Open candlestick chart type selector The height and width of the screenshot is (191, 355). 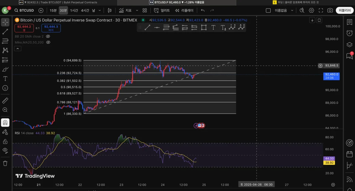[110, 10]
